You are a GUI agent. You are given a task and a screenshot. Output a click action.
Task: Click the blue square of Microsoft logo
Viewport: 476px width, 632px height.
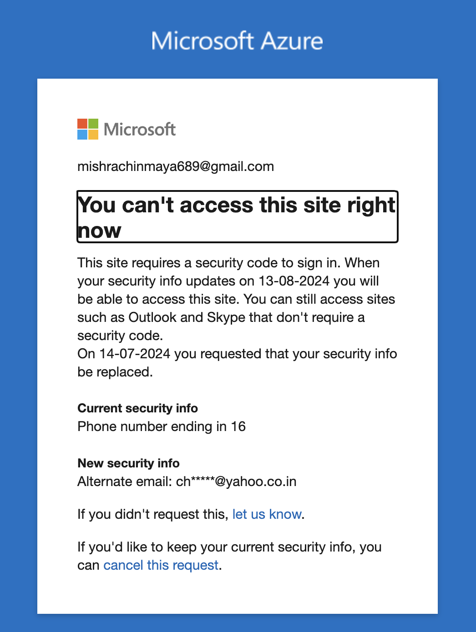click(82, 135)
